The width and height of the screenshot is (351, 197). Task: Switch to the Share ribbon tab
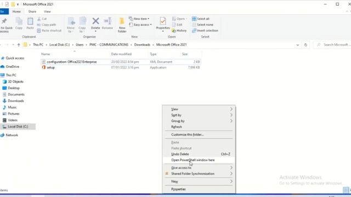(32, 11)
